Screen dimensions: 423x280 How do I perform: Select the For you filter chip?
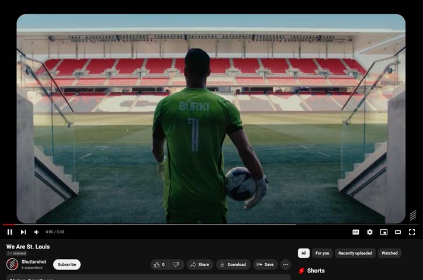(x=323, y=253)
